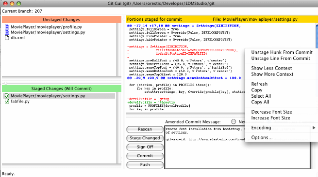Click the yellow zoom window button

click(12, 3)
